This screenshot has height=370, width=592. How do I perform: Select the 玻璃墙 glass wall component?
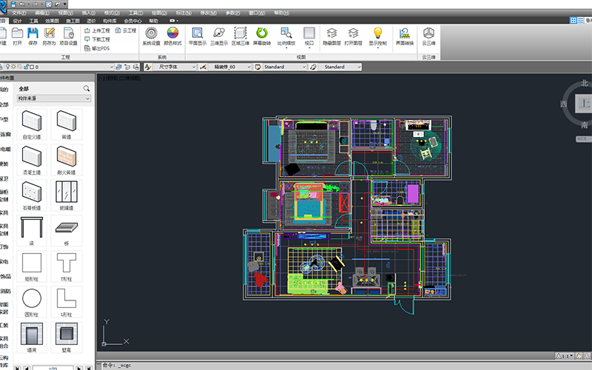click(x=67, y=195)
